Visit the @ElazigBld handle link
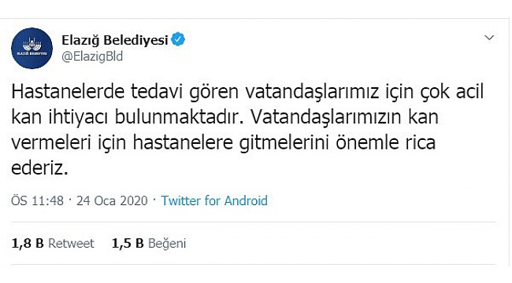 coord(92,57)
